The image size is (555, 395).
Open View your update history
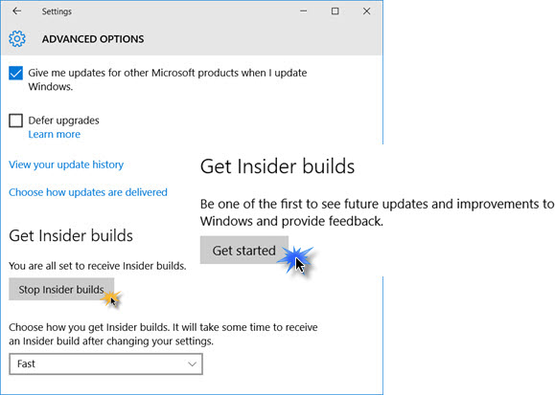(x=66, y=165)
